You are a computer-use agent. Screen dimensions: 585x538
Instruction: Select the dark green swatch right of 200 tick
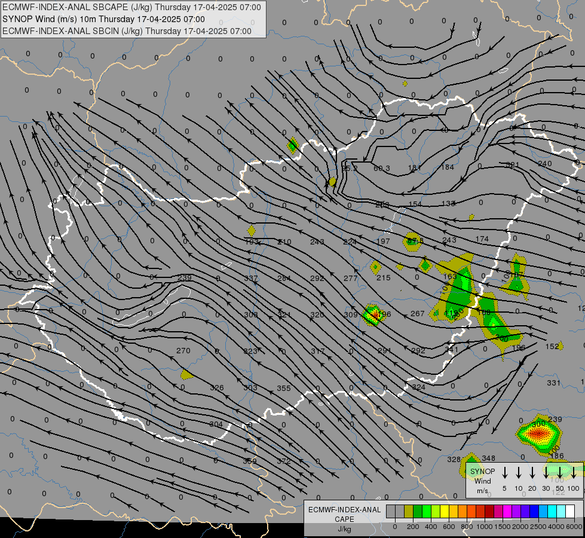click(418, 512)
